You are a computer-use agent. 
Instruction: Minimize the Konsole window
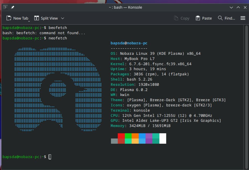coord(231,7)
